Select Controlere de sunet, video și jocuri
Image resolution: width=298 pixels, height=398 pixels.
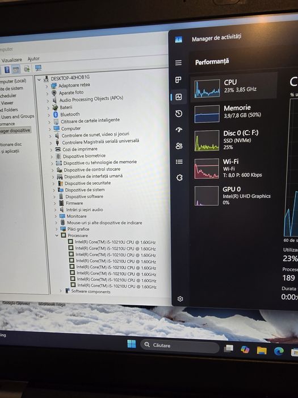[x=95, y=134]
